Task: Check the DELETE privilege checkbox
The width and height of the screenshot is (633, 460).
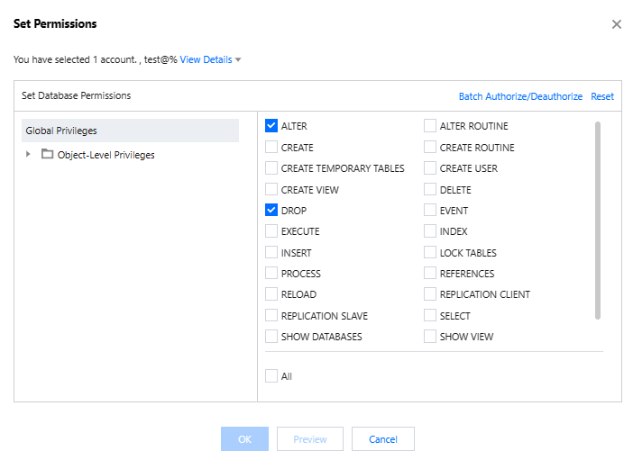Action: click(430, 190)
